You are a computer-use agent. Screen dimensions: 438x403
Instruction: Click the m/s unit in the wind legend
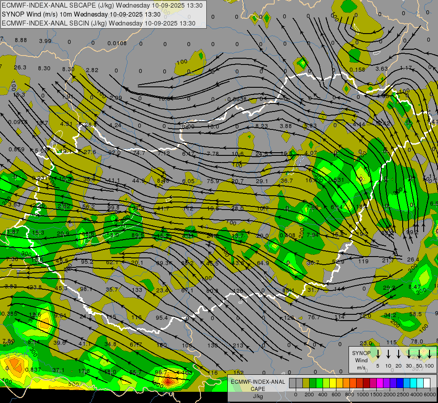tap(361, 368)
